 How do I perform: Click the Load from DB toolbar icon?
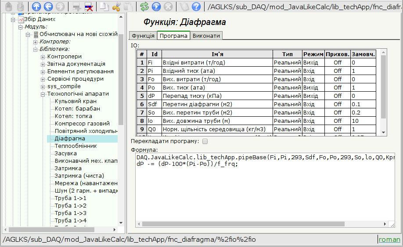(8, 7)
